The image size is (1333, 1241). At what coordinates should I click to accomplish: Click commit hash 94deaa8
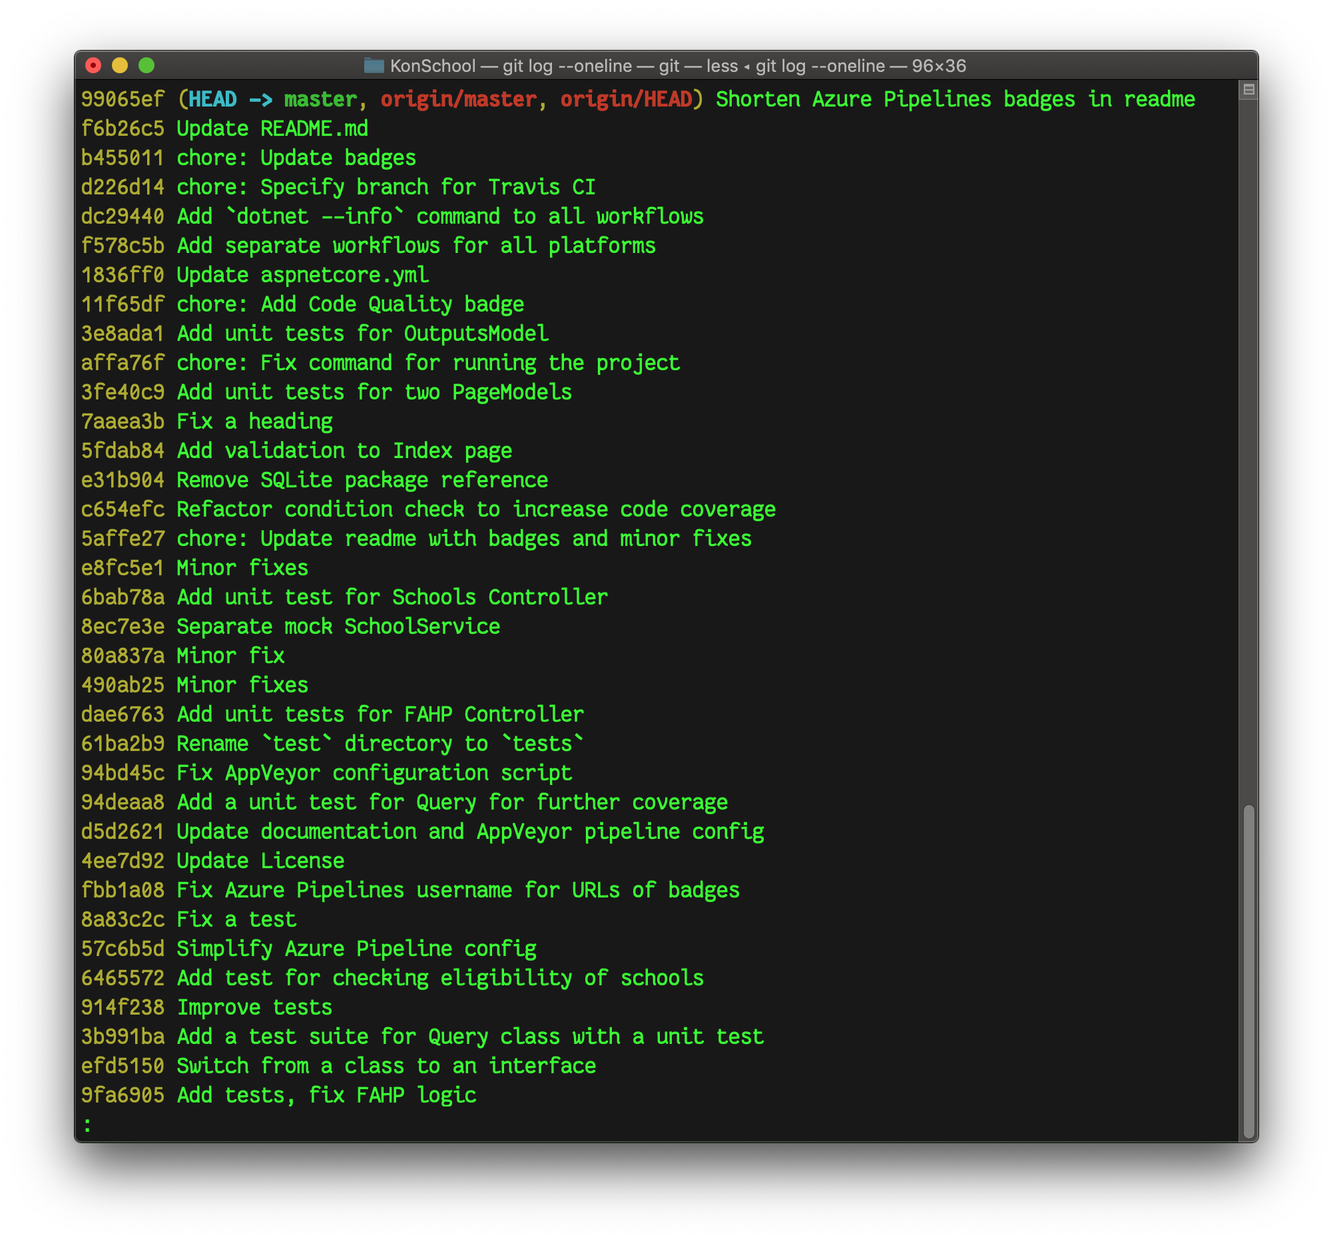click(x=123, y=802)
